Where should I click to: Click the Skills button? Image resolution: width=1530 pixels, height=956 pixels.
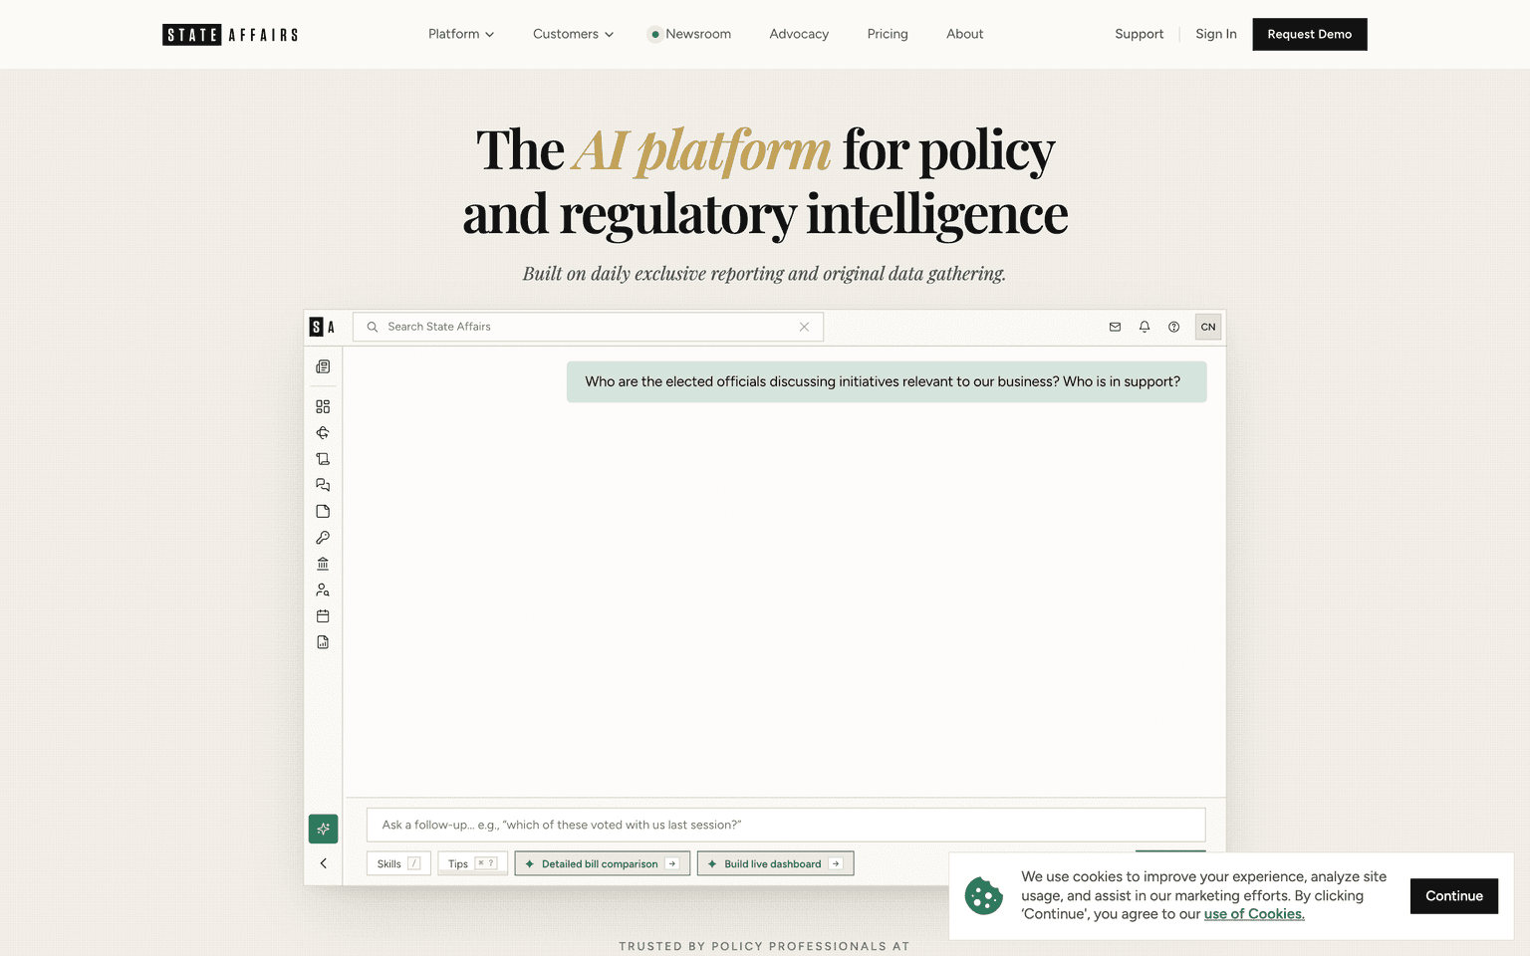(398, 863)
